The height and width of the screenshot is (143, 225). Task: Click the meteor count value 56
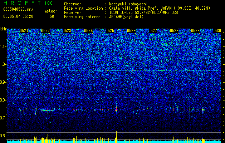[x=52, y=16]
